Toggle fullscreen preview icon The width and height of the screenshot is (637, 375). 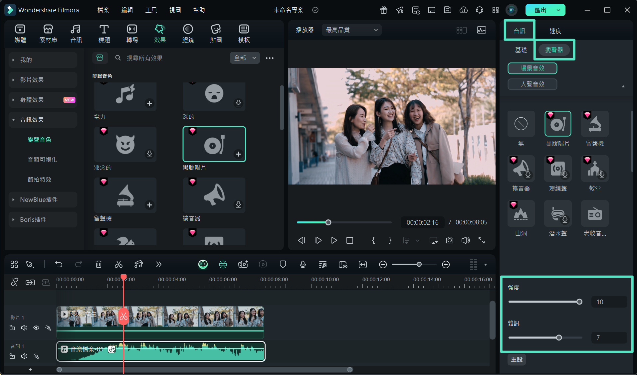(x=482, y=240)
